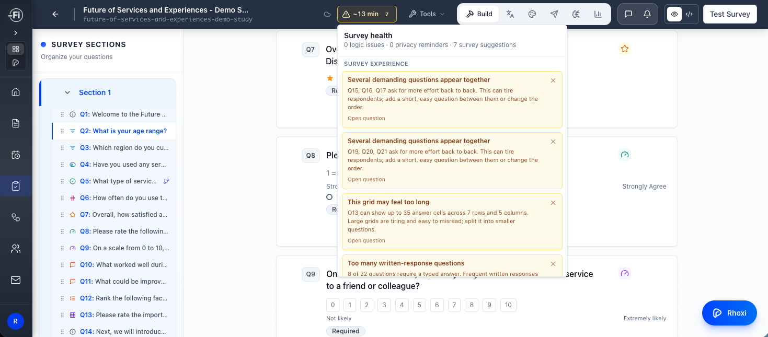Open question link for Q15, Q16, Q17 suggestion
Viewport: 768px width, 337px height.
(366, 119)
